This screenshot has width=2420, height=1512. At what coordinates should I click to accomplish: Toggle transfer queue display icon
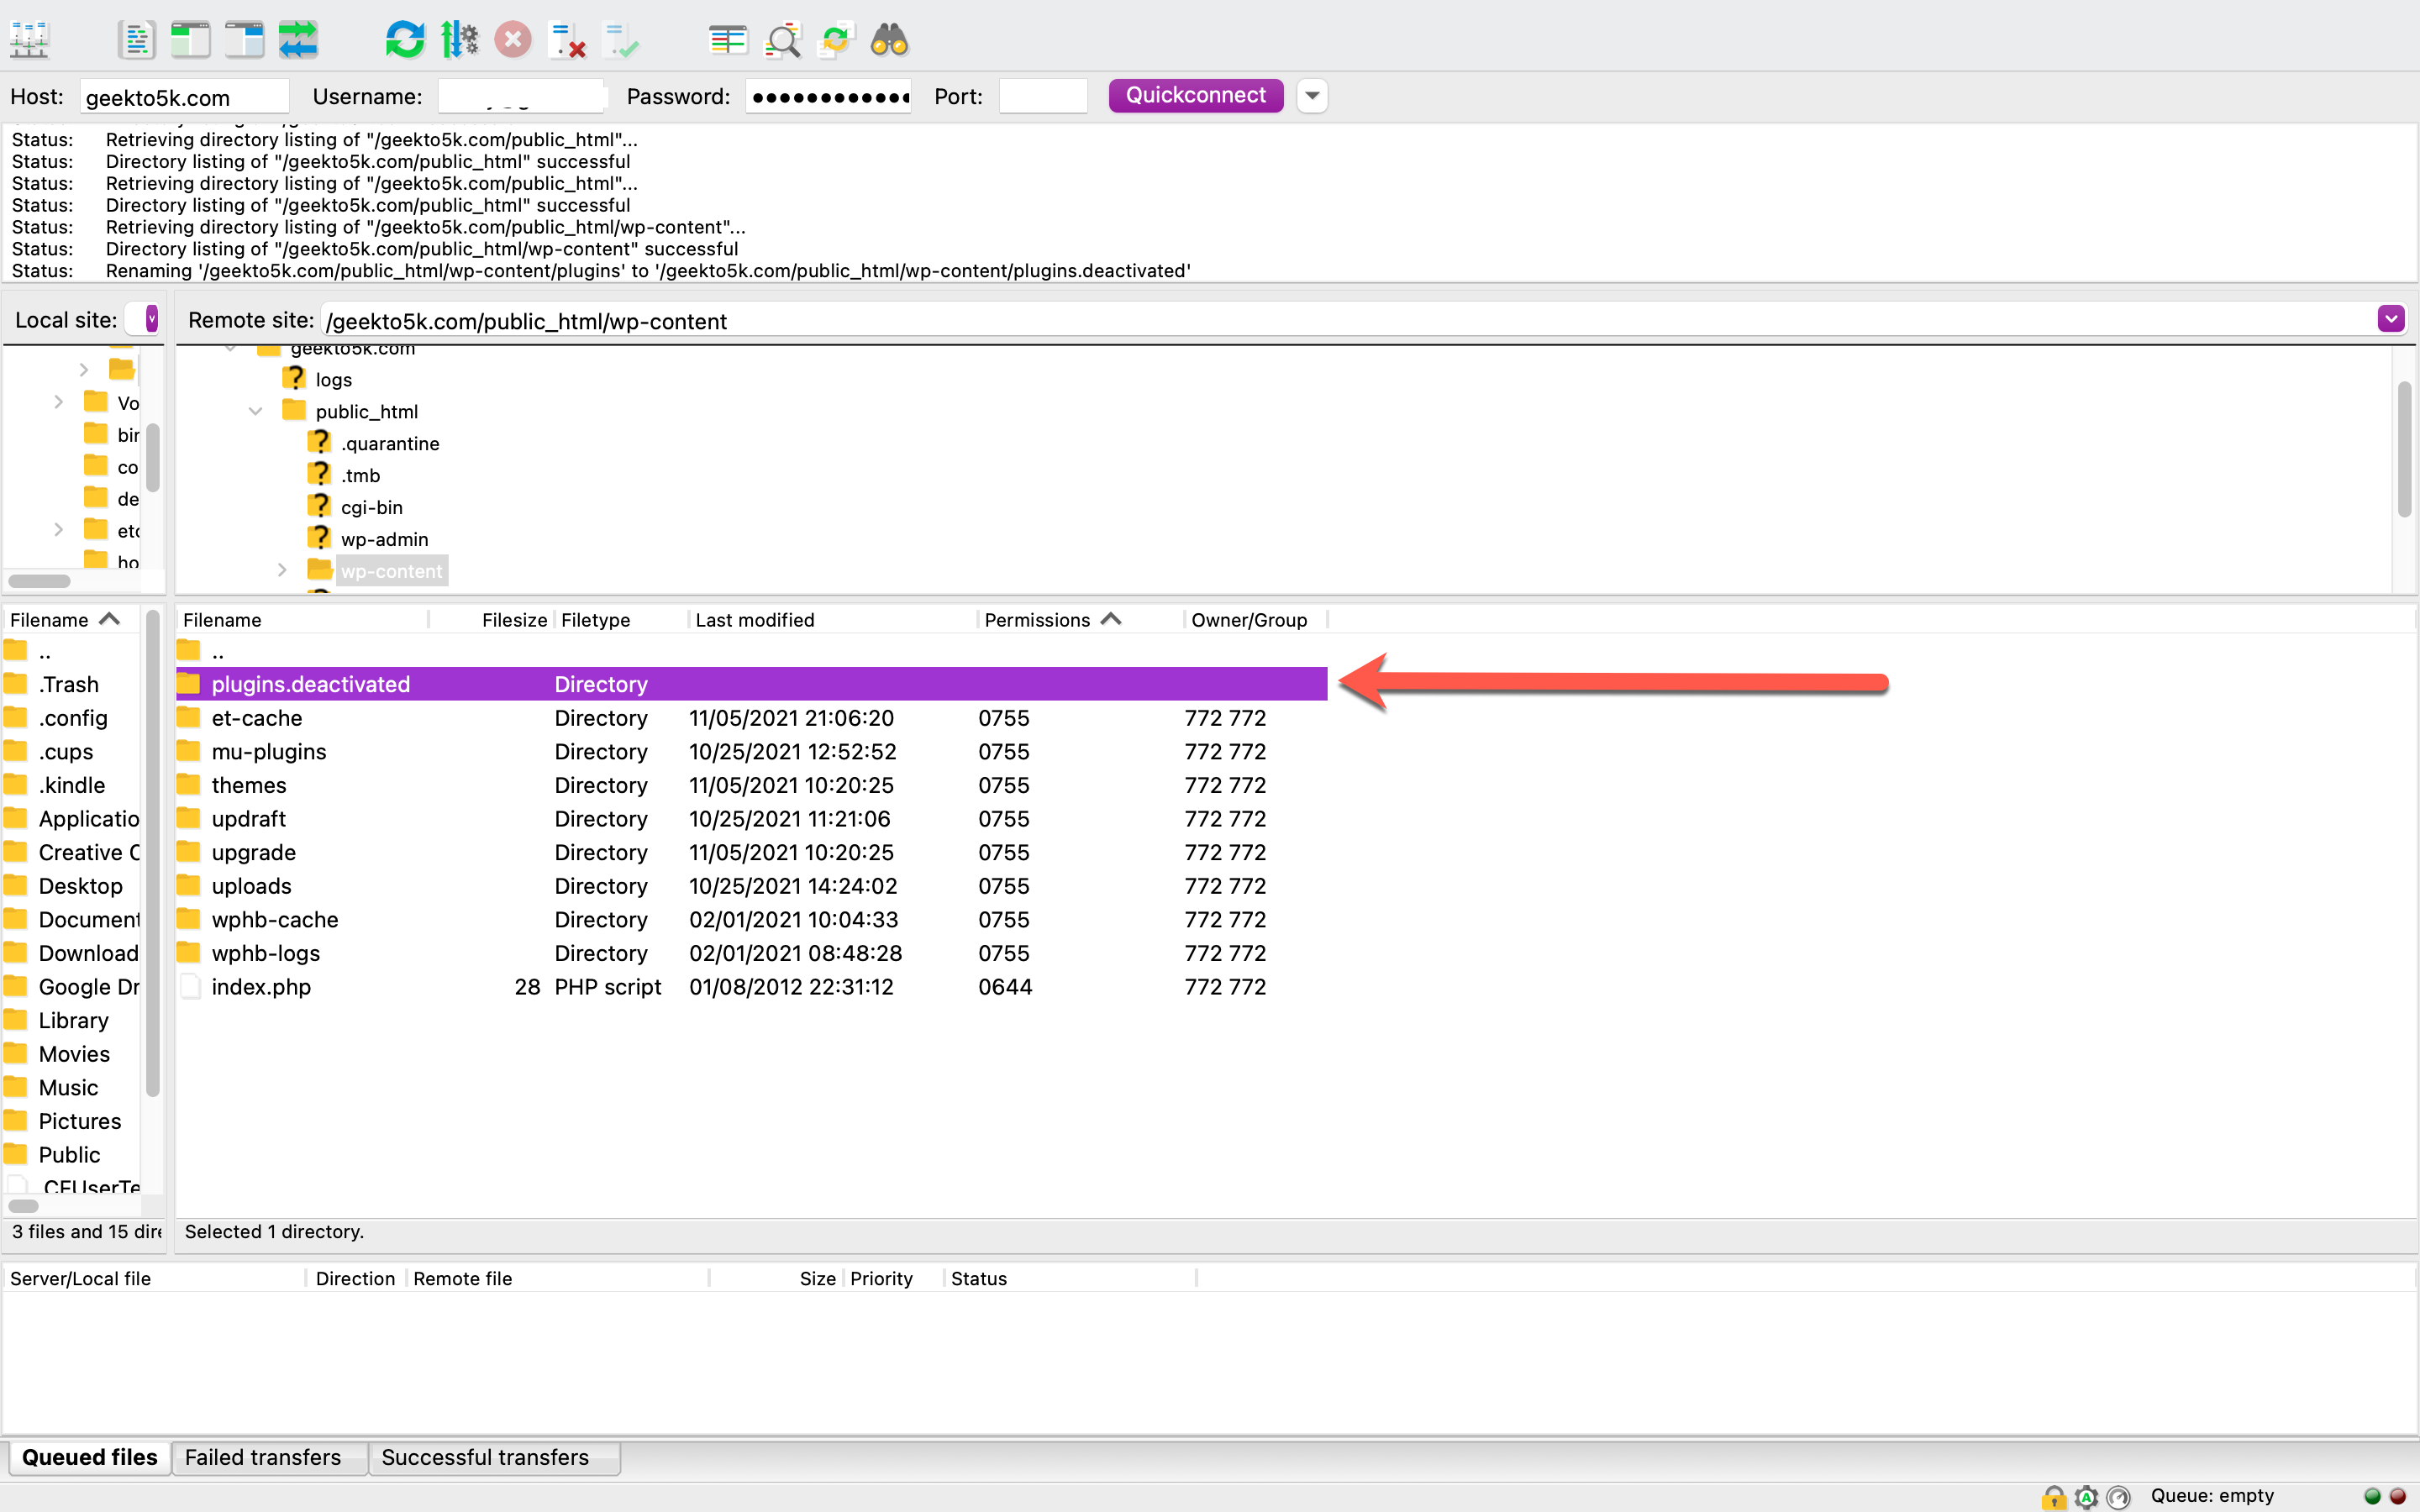[x=298, y=40]
